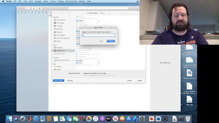Open the File menu
Image resolution: width=219 pixels, height=123 pixels.
point(15,1)
